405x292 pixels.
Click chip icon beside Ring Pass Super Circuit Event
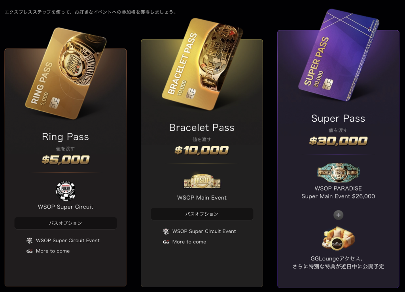click(x=29, y=241)
